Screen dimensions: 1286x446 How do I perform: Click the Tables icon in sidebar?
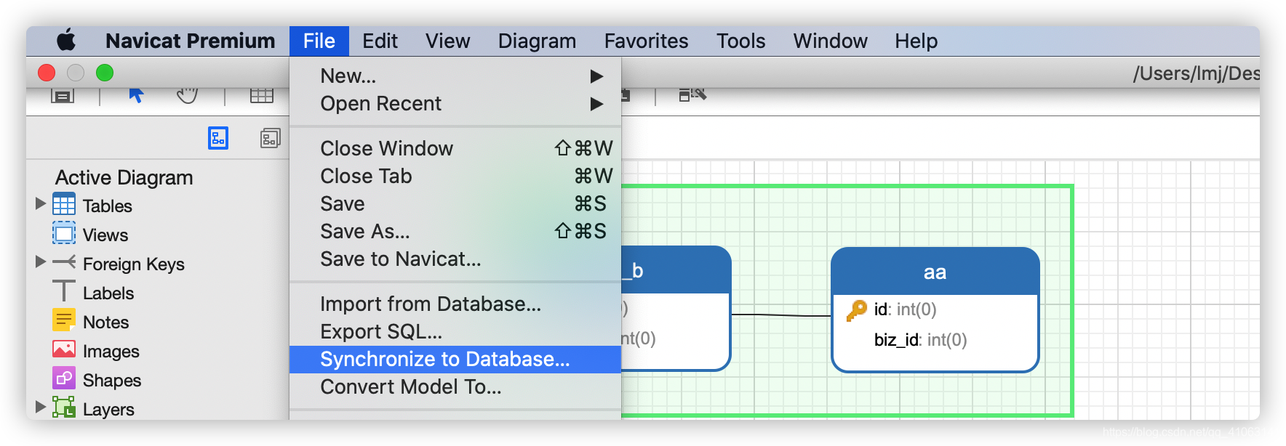(64, 204)
